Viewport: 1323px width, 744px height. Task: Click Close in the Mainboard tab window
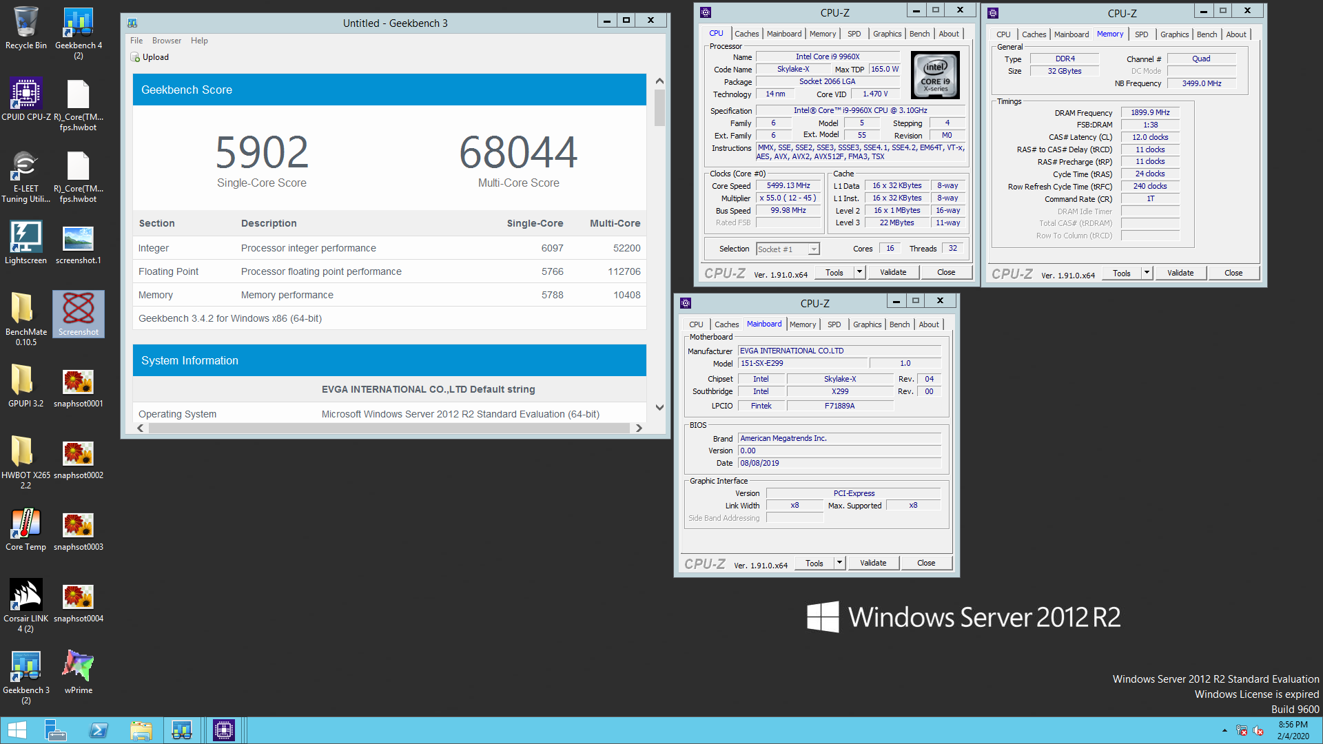(926, 563)
